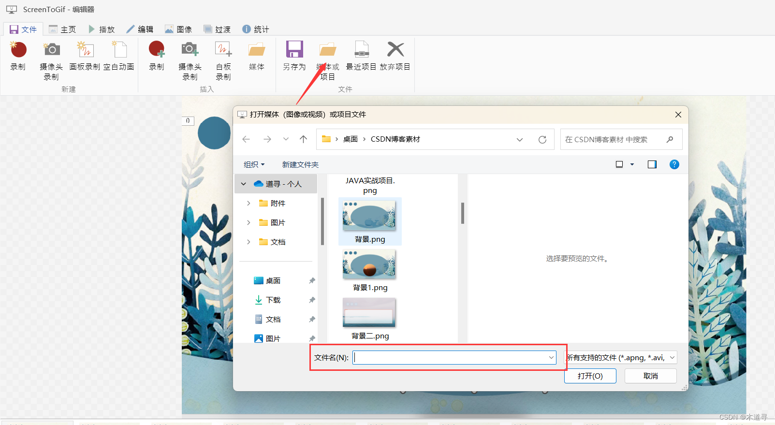Expand the 图片 folder under OneDrive
This screenshot has width=775, height=425.
pyautogui.click(x=249, y=223)
